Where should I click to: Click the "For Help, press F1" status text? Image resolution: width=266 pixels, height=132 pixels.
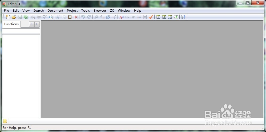point(17,128)
